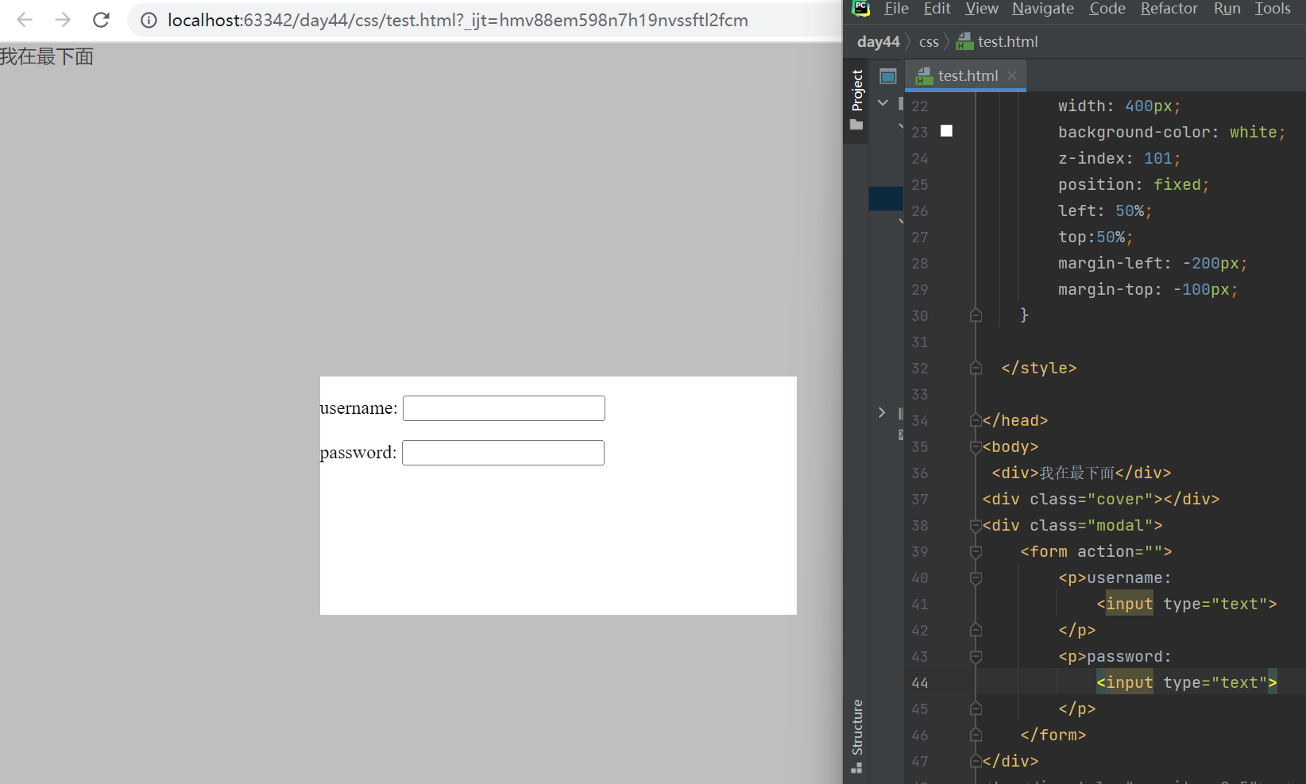
Task: Click the div class="cover" code line
Action: click(x=1101, y=499)
